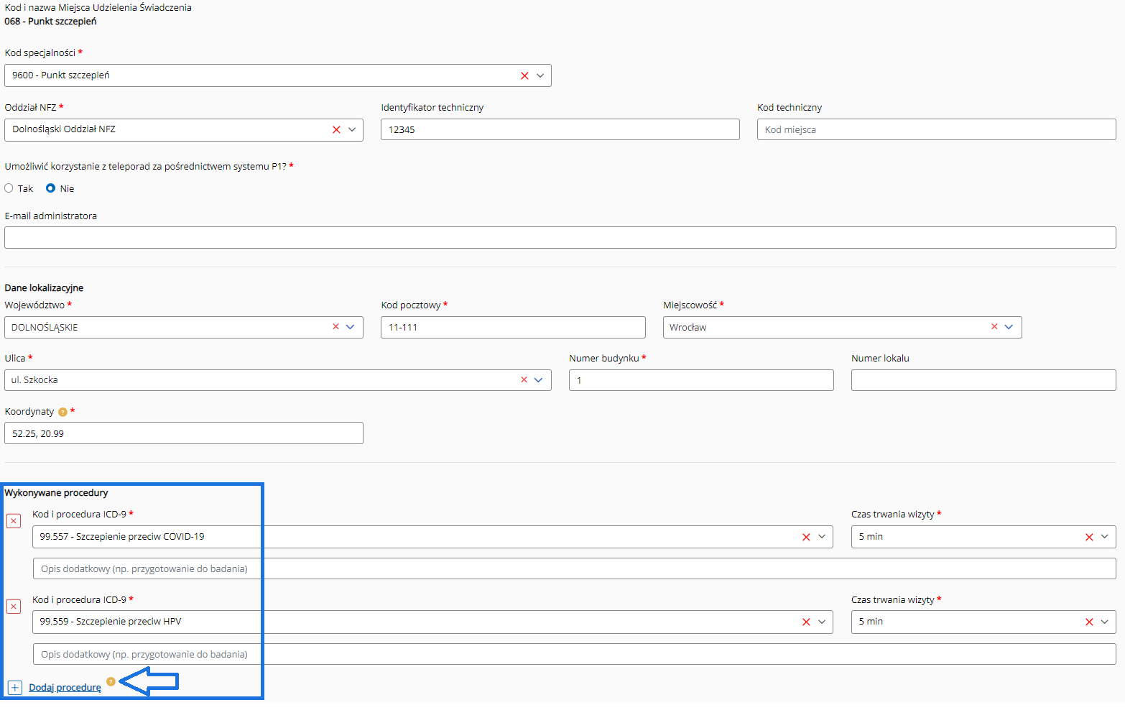The width and height of the screenshot is (1125, 723).
Task: Clear the Miejscowość Wrocław selection
Action: (x=994, y=327)
